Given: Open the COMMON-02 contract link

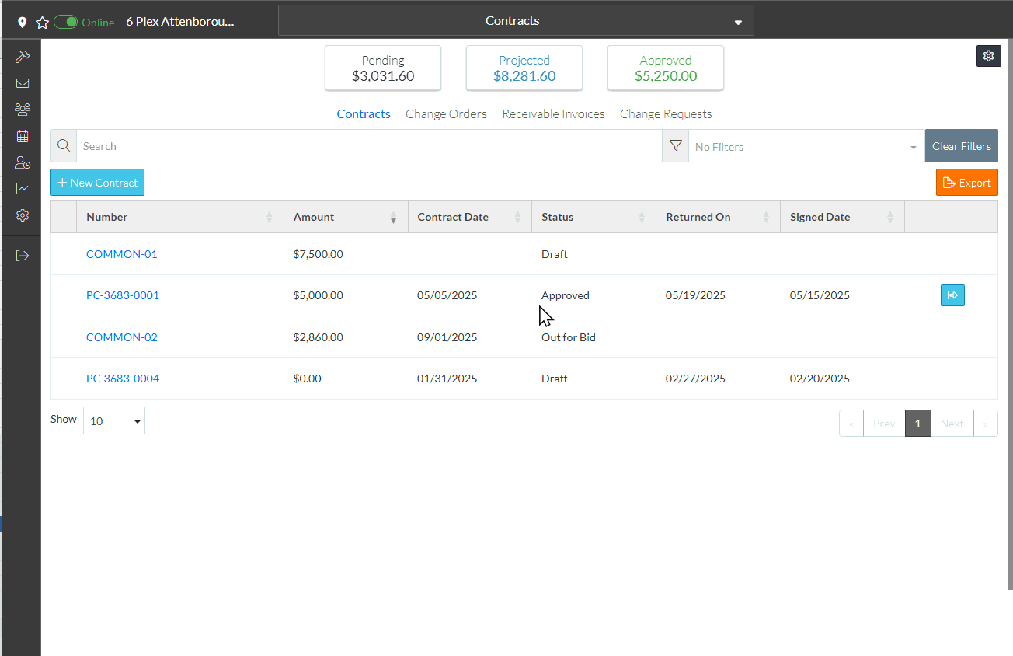Looking at the screenshot, I should 122,337.
